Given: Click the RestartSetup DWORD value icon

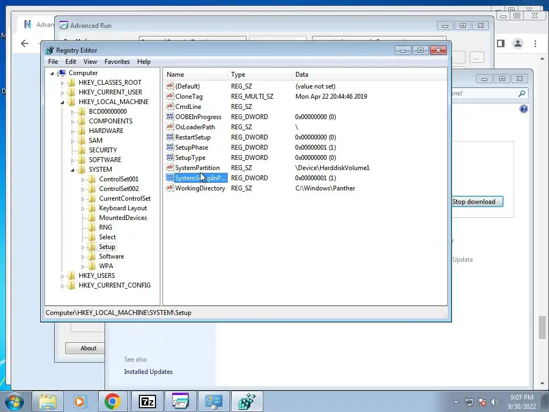Looking at the screenshot, I should click(x=170, y=137).
